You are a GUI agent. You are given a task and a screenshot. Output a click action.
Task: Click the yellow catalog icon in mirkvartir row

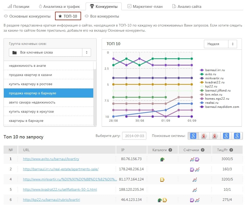pyautogui.click(x=162, y=179)
